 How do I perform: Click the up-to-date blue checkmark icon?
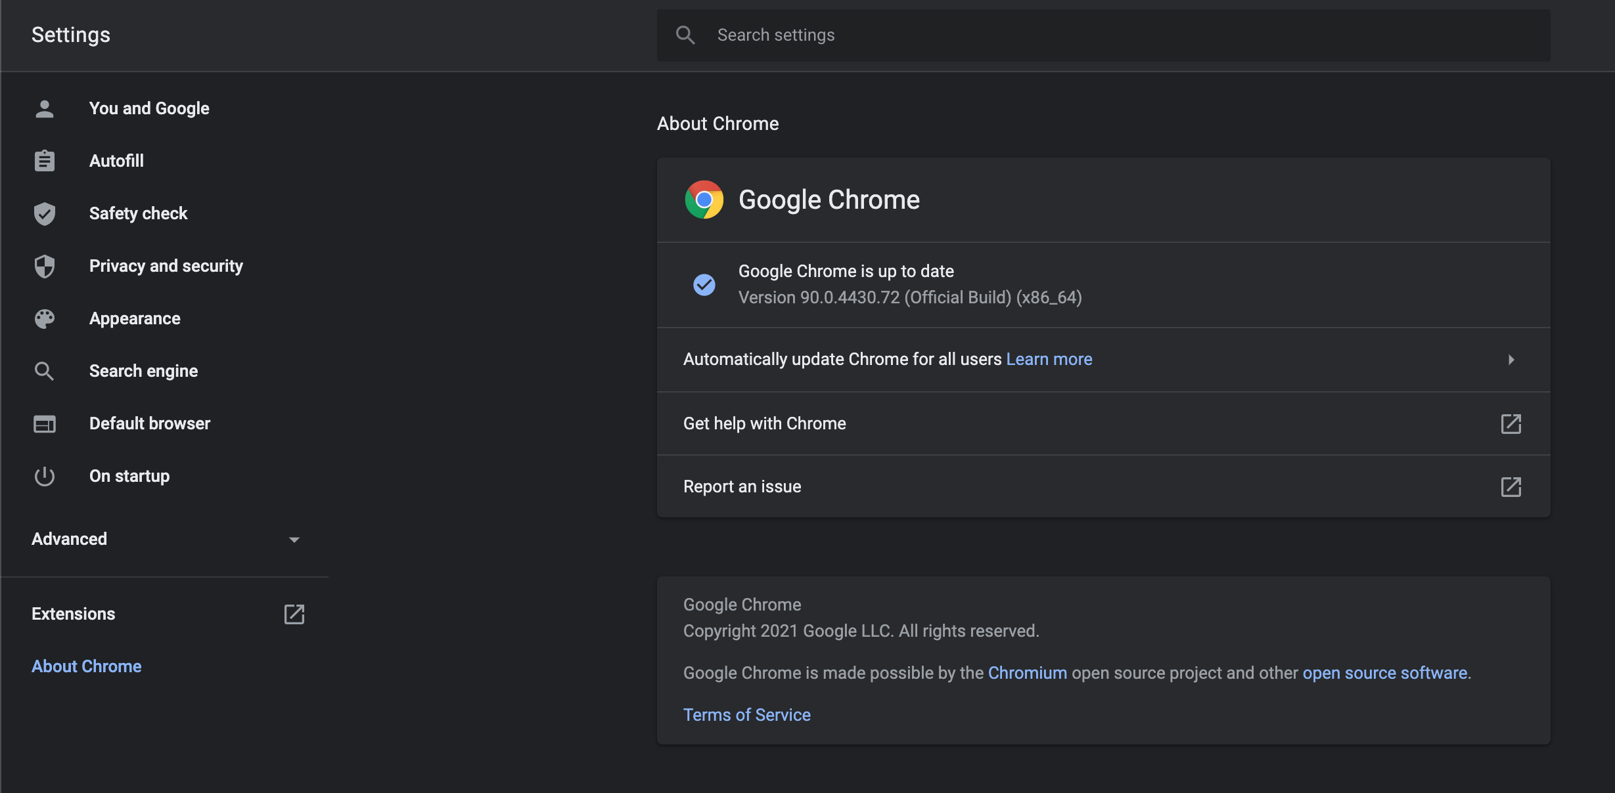click(x=704, y=284)
